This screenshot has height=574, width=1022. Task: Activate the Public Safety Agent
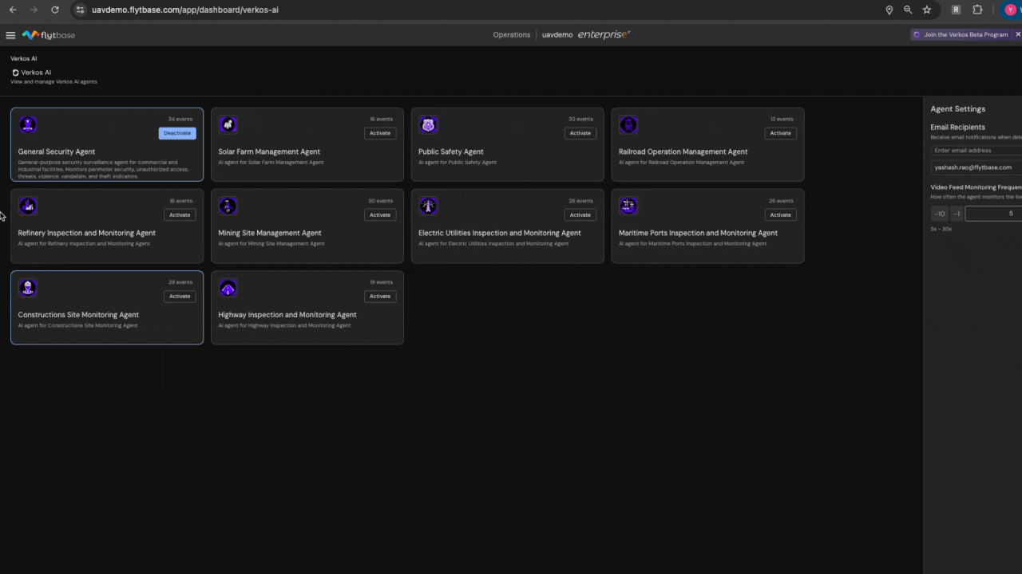point(580,133)
